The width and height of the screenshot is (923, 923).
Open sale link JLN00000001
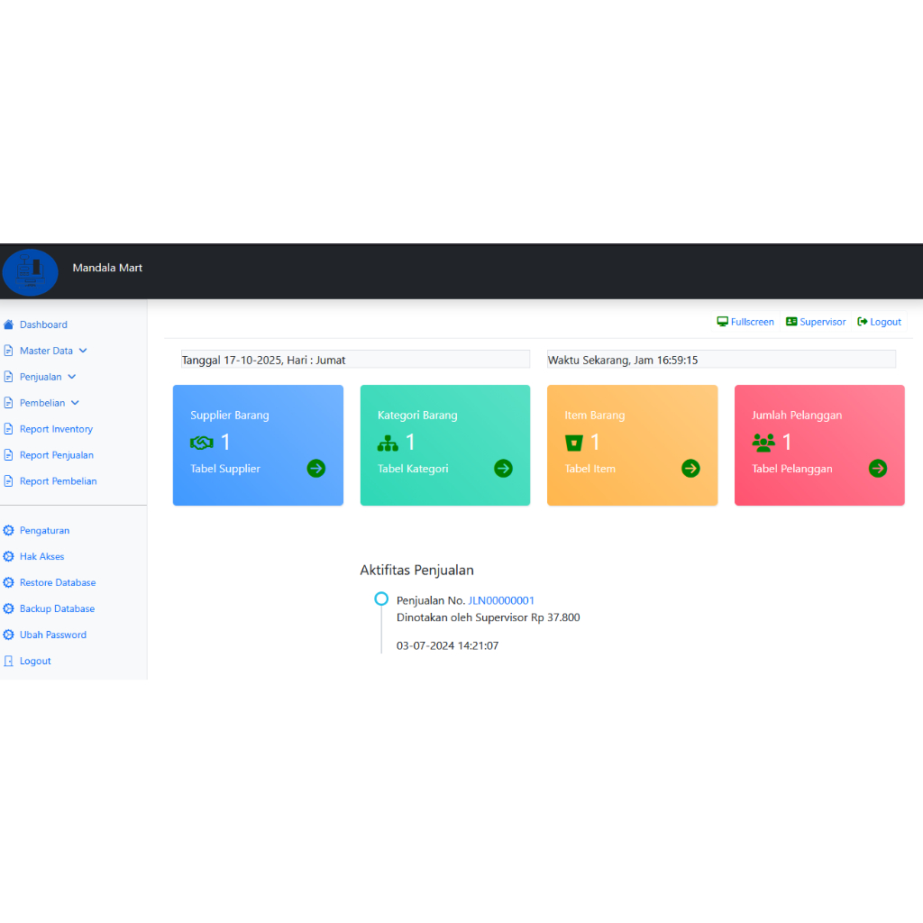[x=501, y=600]
